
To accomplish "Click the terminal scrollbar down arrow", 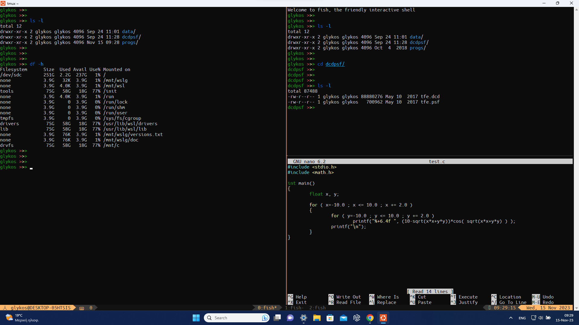I will point(576,308).
